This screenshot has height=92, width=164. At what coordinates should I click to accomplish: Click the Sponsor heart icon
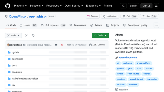point(88,16)
